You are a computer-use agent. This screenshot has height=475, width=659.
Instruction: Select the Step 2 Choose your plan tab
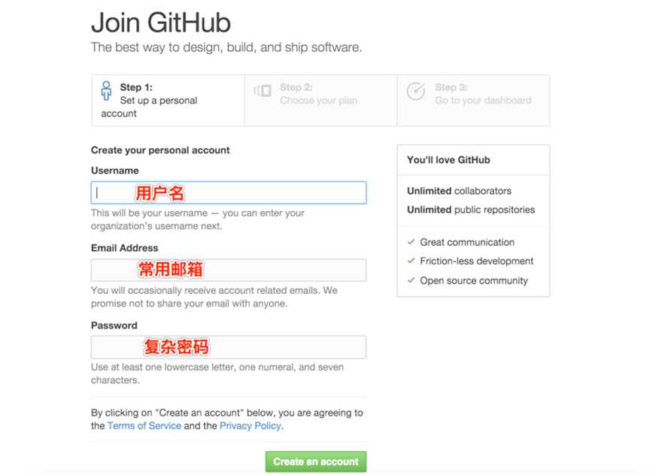(x=320, y=101)
